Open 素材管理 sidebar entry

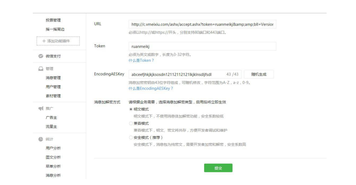53,96
